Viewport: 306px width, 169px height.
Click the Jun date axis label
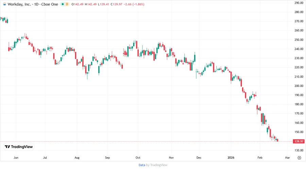pos(16,158)
